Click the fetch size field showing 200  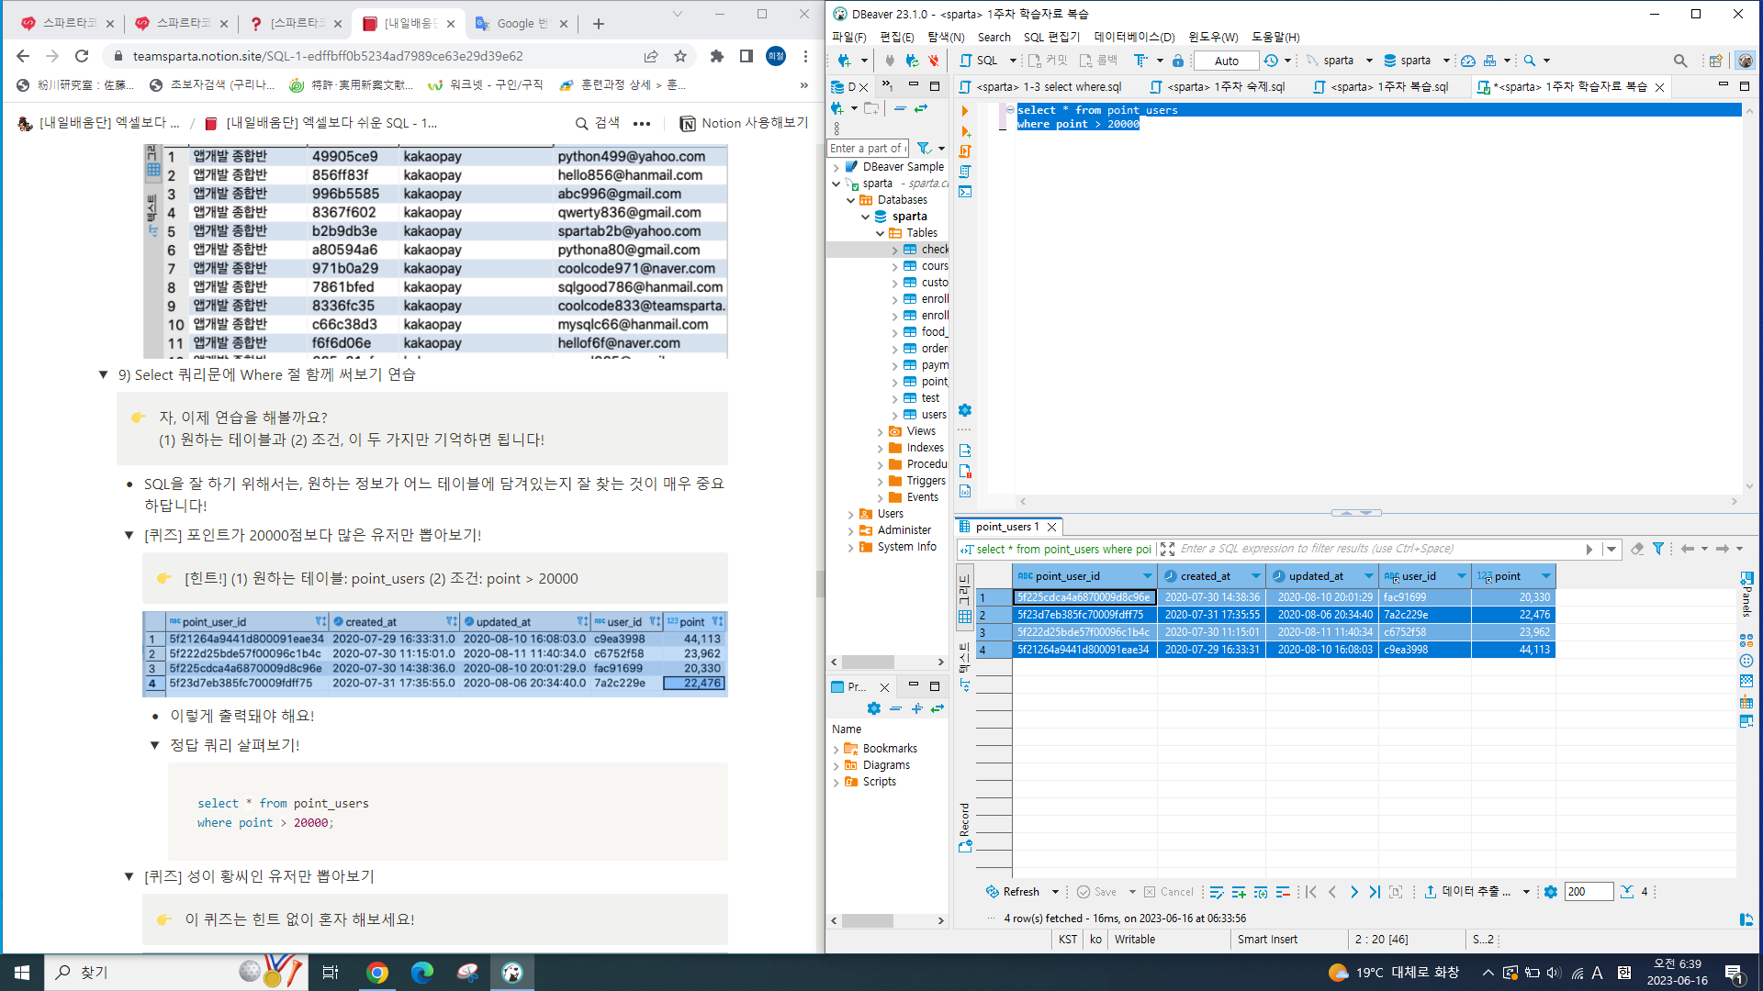(1589, 892)
